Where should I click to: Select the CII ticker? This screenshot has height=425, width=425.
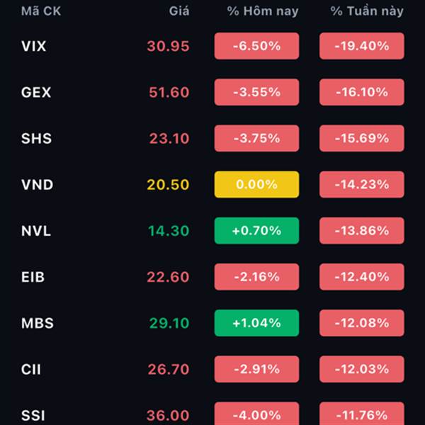[32, 369]
